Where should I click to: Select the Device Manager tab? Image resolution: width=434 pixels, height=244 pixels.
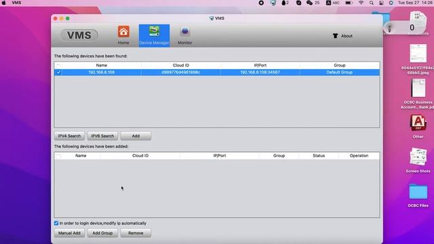[154, 36]
